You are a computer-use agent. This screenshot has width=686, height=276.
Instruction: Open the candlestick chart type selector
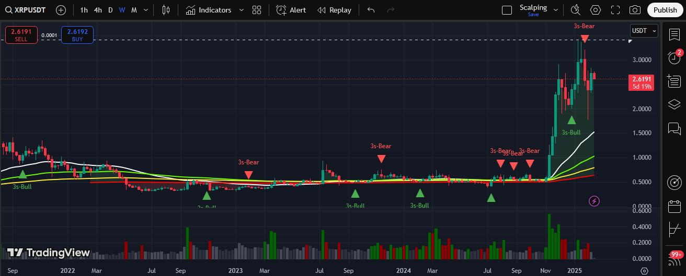point(166,10)
